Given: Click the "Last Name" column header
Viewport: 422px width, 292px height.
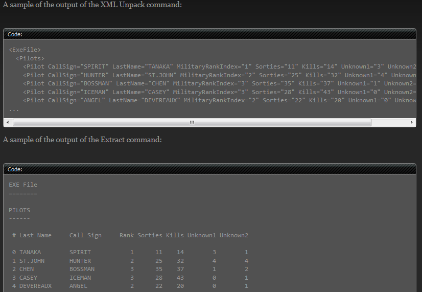Looking at the screenshot, I should click(35, 235).
